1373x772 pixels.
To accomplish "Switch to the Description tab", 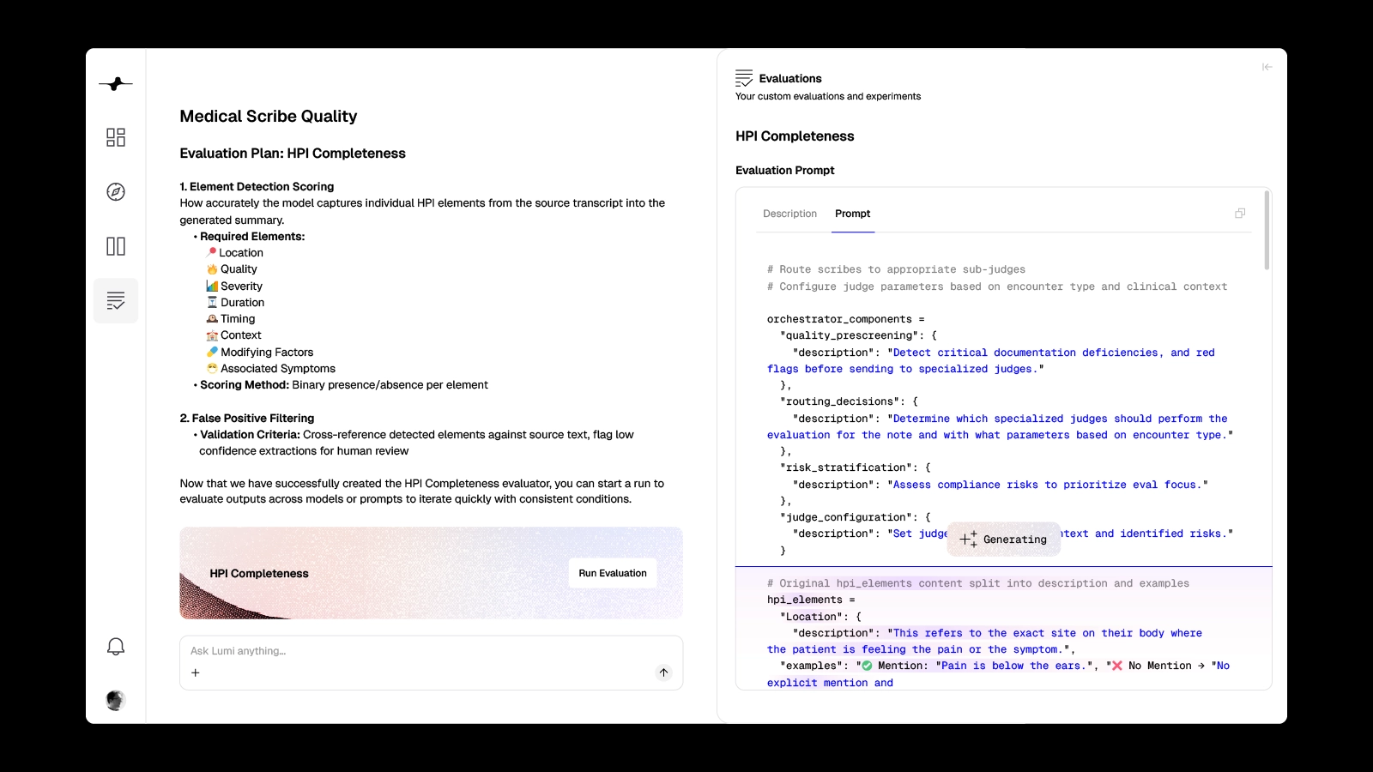I will (x=789, y=214).
